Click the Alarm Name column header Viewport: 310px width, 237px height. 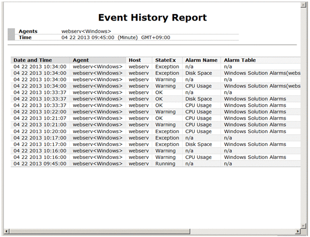[202, 60]
